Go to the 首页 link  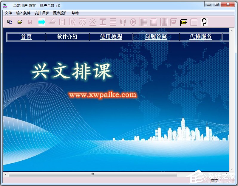(26, 37)
